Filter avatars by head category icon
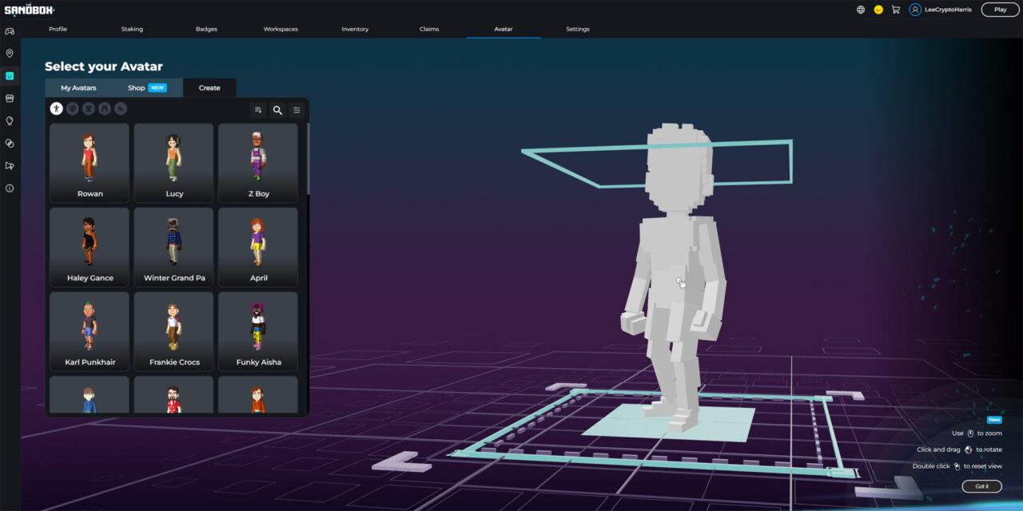The image size is (1023, 511). pyautogui.click(x=72, y=109)
